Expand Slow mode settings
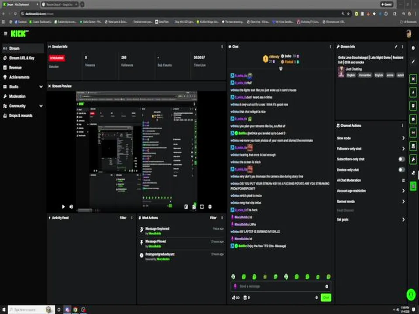The height and width of the screenshot is (314, 419). (x=403, y=138)
